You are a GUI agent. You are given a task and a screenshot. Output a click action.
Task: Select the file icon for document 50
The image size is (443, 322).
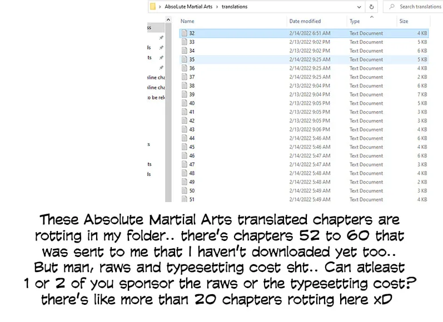(x=185, y=190)
